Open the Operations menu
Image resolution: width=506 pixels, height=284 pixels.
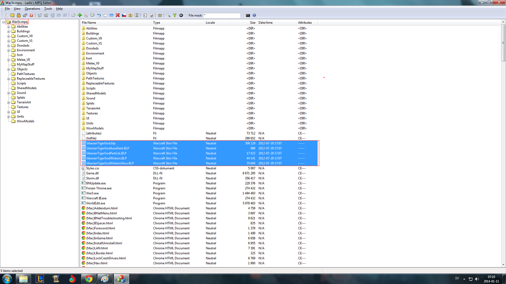32,9
